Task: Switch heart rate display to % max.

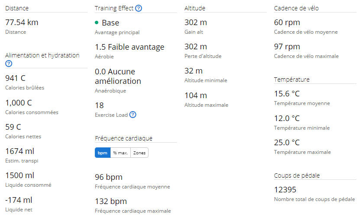Action: (x=120, y=153)
